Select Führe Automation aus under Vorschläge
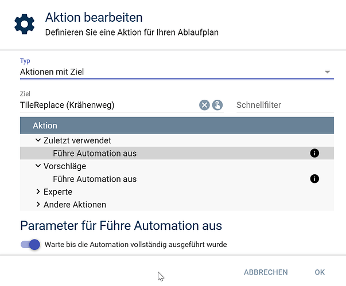This screenshot has height=286, width=346. (95, 179)
